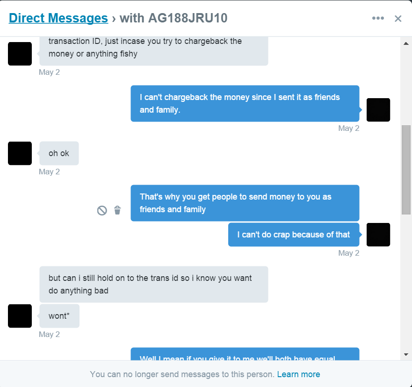Select the 'wont*' message bubble
Screen dimensions: 412x387
point(59,316)
